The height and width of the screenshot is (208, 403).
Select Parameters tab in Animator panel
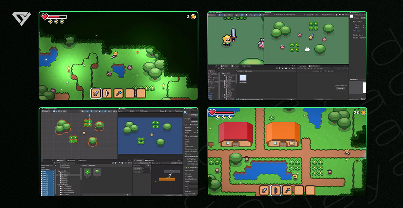[x=144, y=163]
